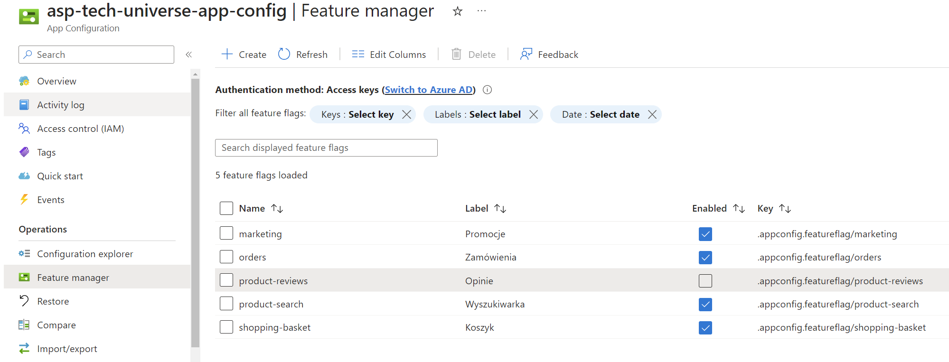Remove the Labels filter
The image size is (949, 362).
(x=534, y=114)
